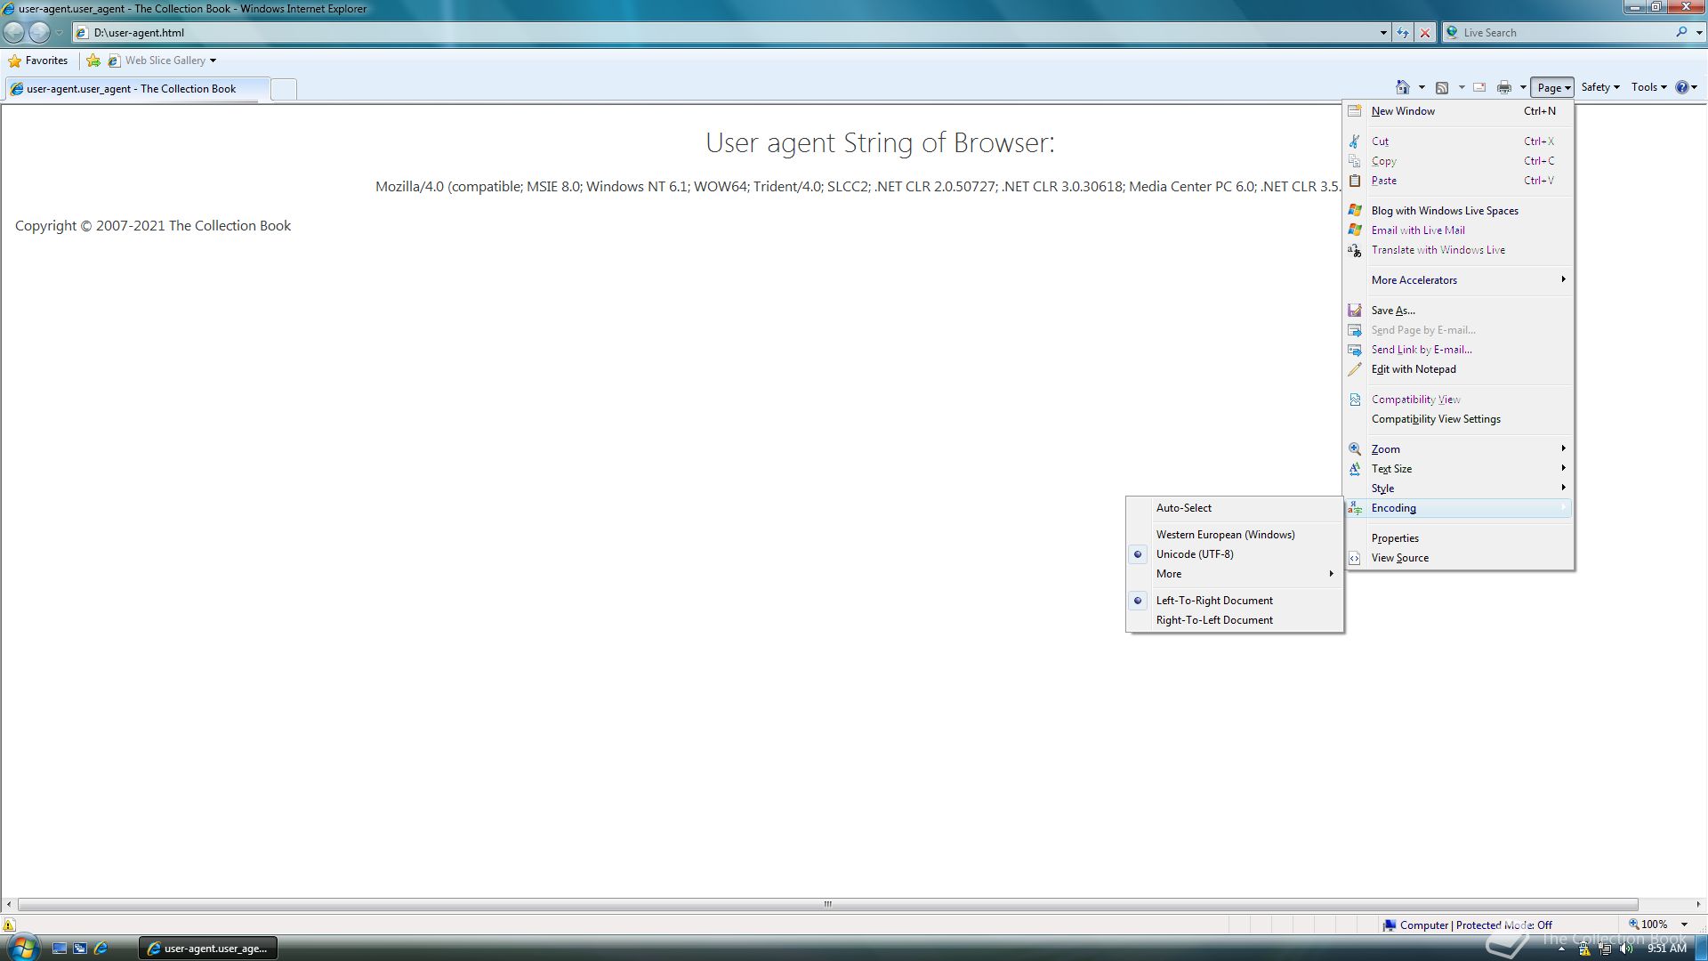Click Show Desktop quick launch icon
The height and width of the screenshot is (961, 1708).
pyautogui.click(x=60, y=949)
